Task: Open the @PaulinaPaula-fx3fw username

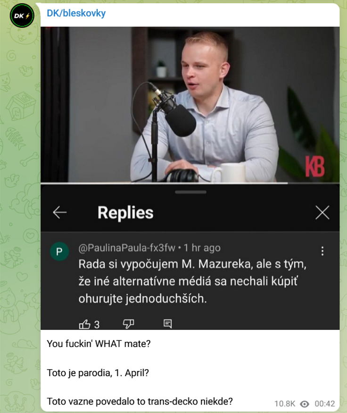Action: [x=127, y=248]
